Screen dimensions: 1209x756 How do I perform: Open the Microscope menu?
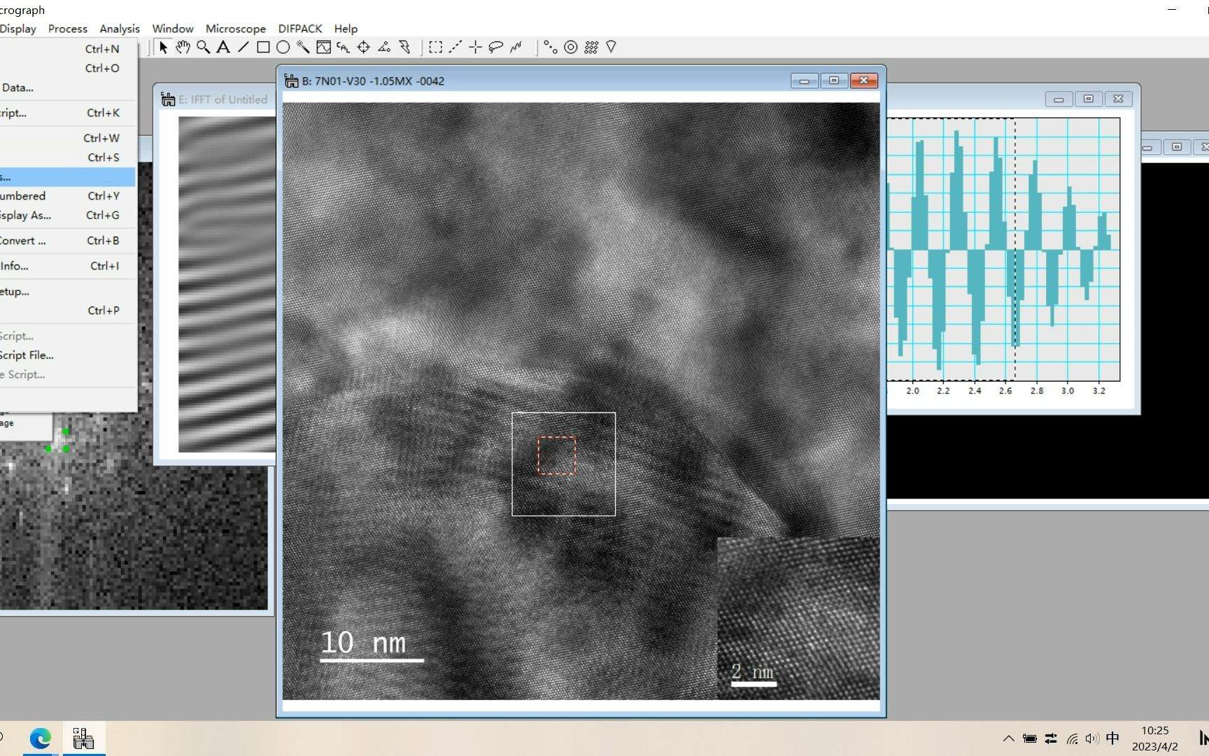point(236,29)
